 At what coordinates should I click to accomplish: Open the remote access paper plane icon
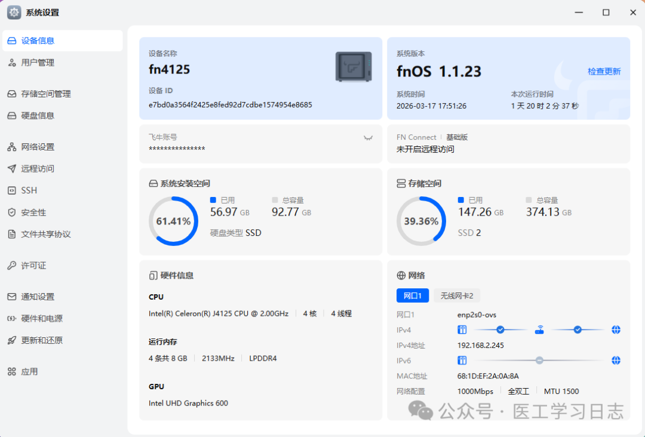click(x=12, y=169)
